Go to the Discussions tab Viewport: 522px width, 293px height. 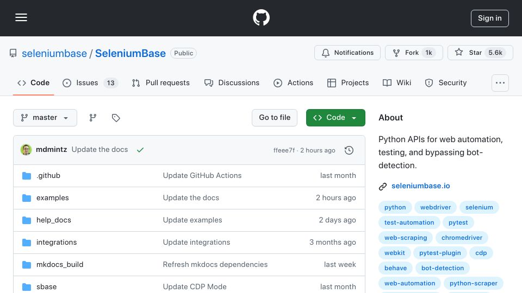pyautogui.click(x=232, y=82)
